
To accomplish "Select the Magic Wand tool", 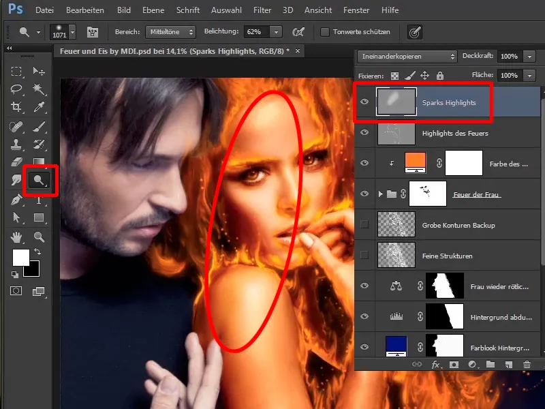I will click(x=39, y=89).
